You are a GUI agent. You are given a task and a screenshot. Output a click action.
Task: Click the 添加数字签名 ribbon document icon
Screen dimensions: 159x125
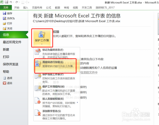tap(38, 113)
